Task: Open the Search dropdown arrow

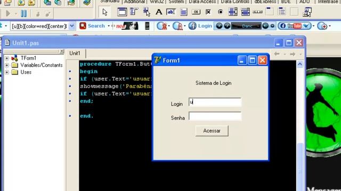Action: tap(109, 26)
